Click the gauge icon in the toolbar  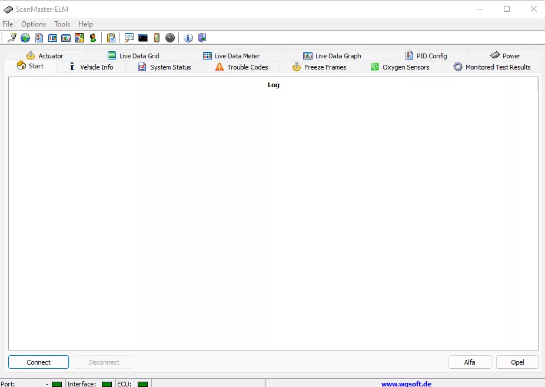(170, 37)
